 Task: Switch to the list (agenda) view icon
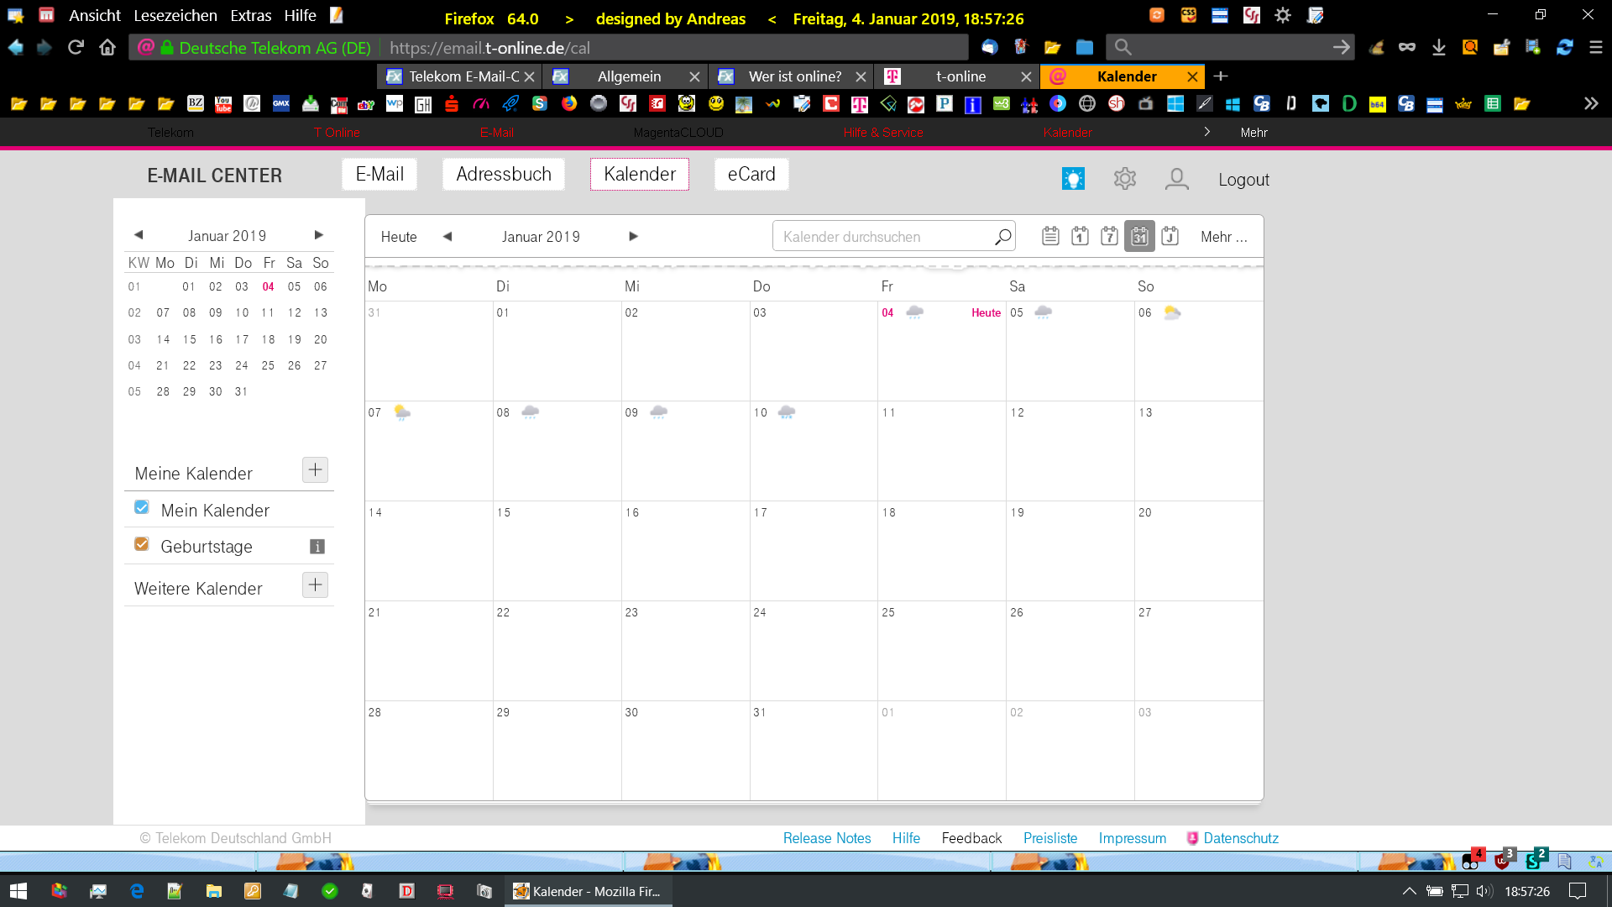[1050, 236]
